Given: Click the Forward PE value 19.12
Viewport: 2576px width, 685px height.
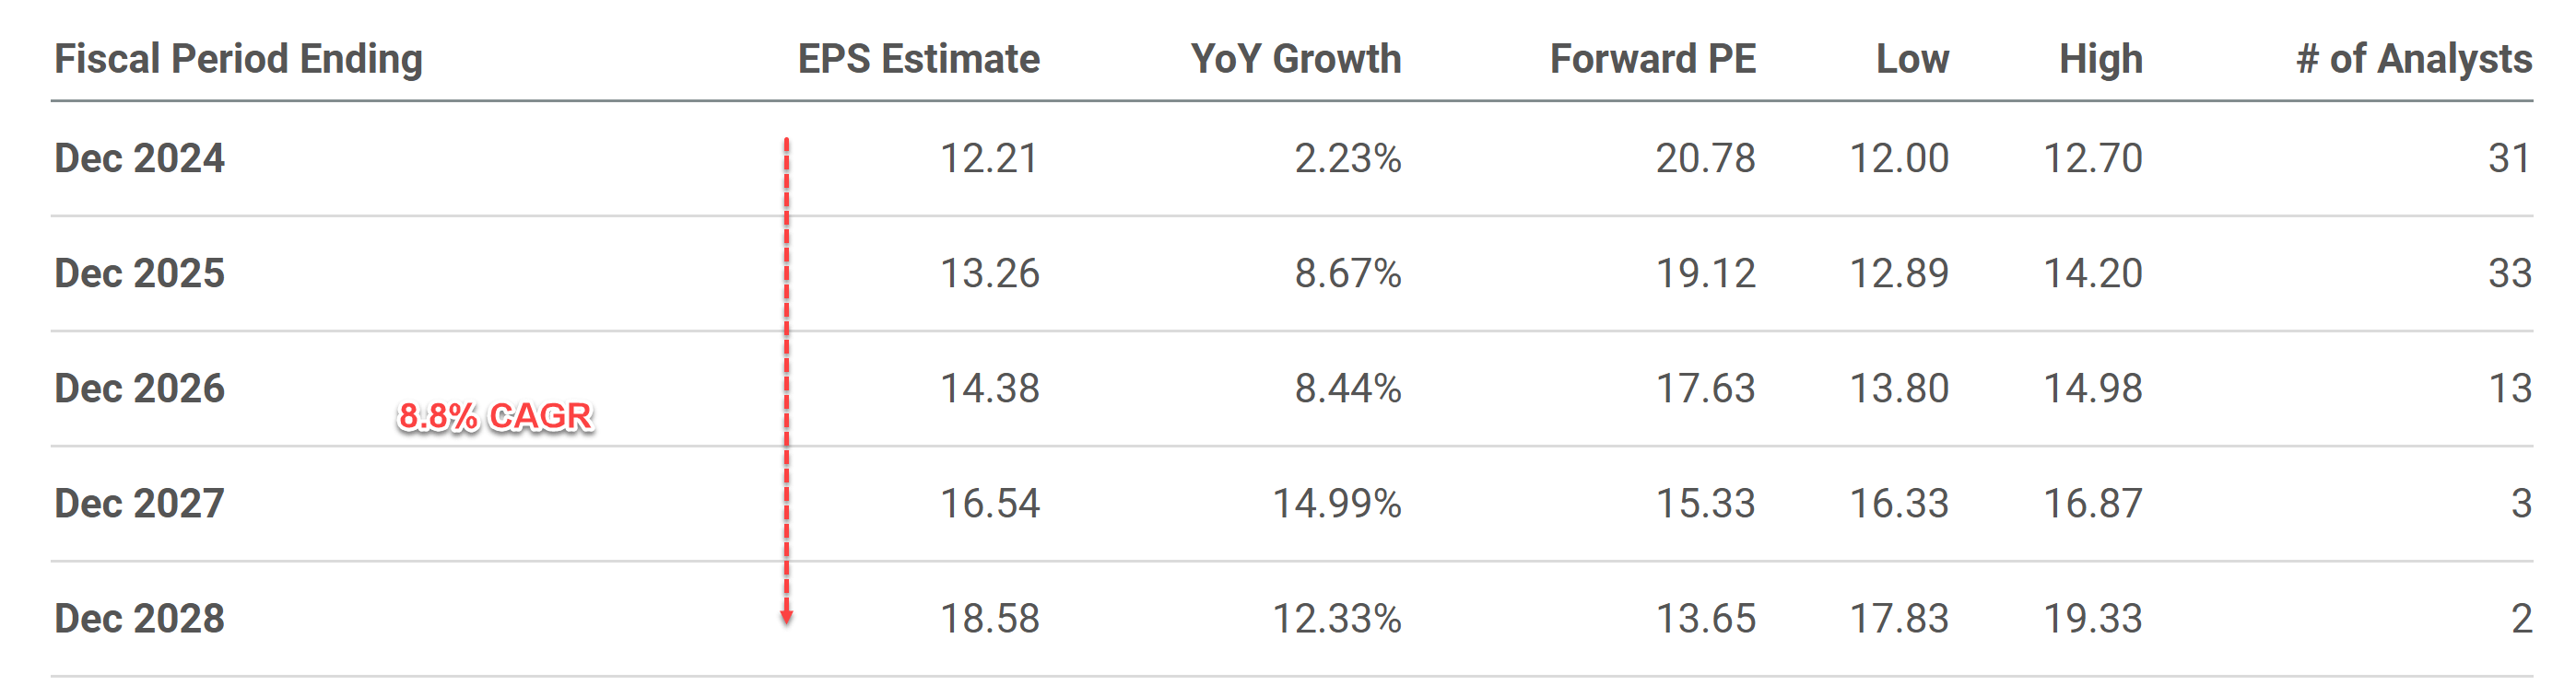Looking at the screenshot, I should (x=1705, y=273).
